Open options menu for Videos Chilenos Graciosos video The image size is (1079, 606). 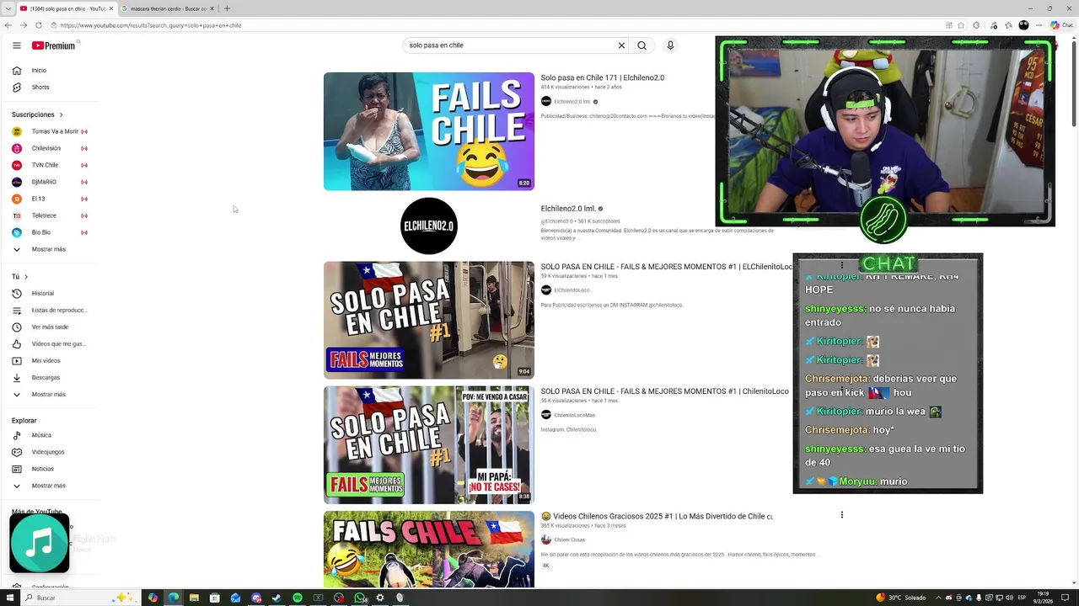tap(841, 515)
